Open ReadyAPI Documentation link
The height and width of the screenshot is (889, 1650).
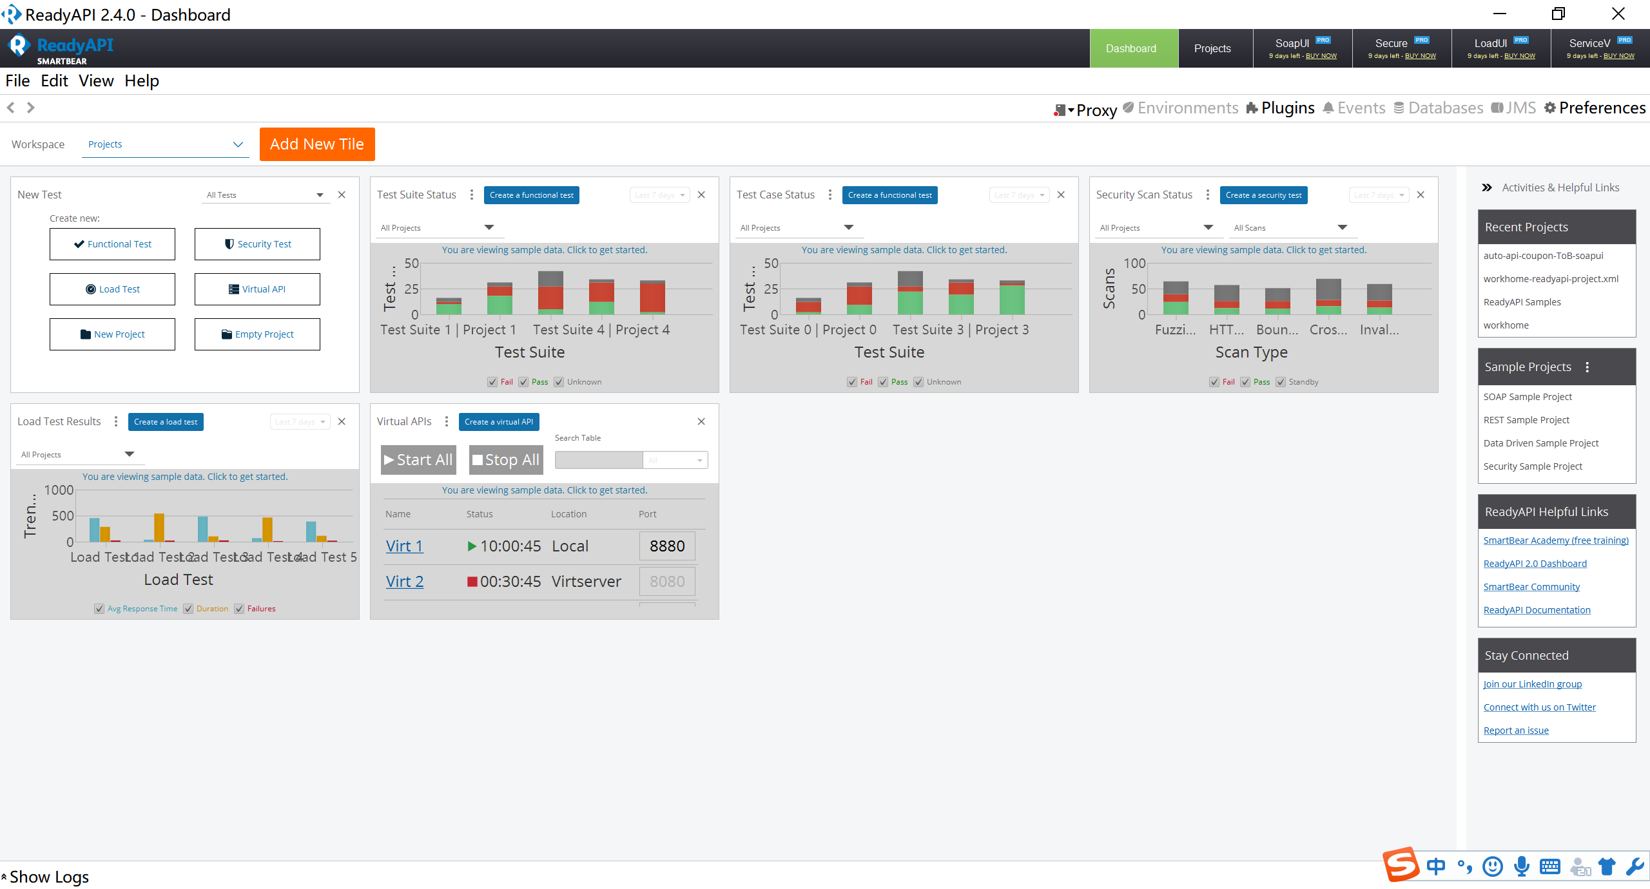click(1537, 610)
